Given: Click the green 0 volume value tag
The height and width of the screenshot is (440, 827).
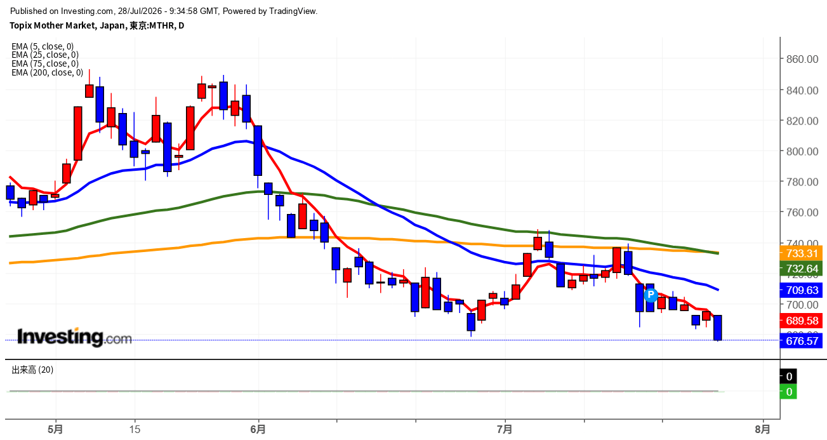Looking at the screenshot, I should tap(789, 392).
